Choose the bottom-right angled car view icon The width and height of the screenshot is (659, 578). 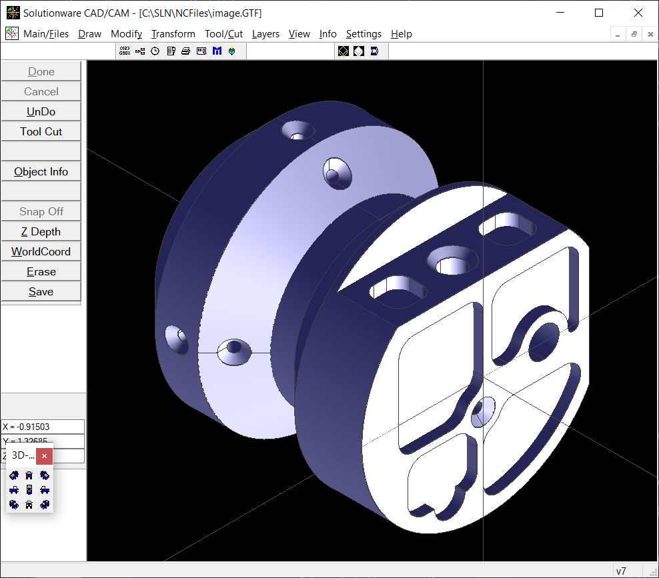(45, 505)
